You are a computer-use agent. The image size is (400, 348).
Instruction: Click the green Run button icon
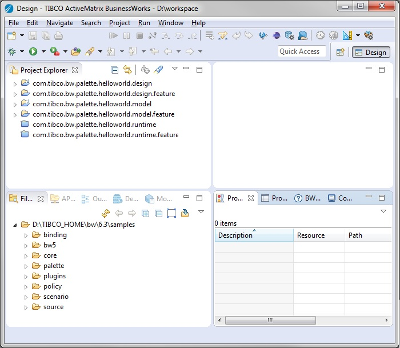click(x=33, y=51)
